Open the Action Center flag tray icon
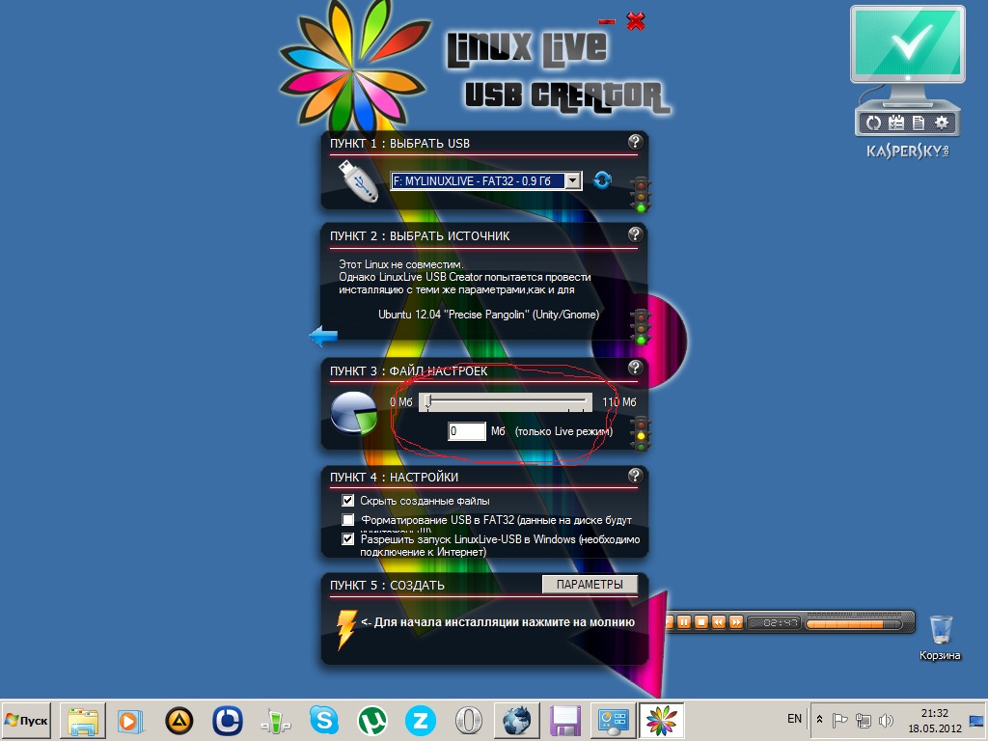 click(x=840, y=720)
